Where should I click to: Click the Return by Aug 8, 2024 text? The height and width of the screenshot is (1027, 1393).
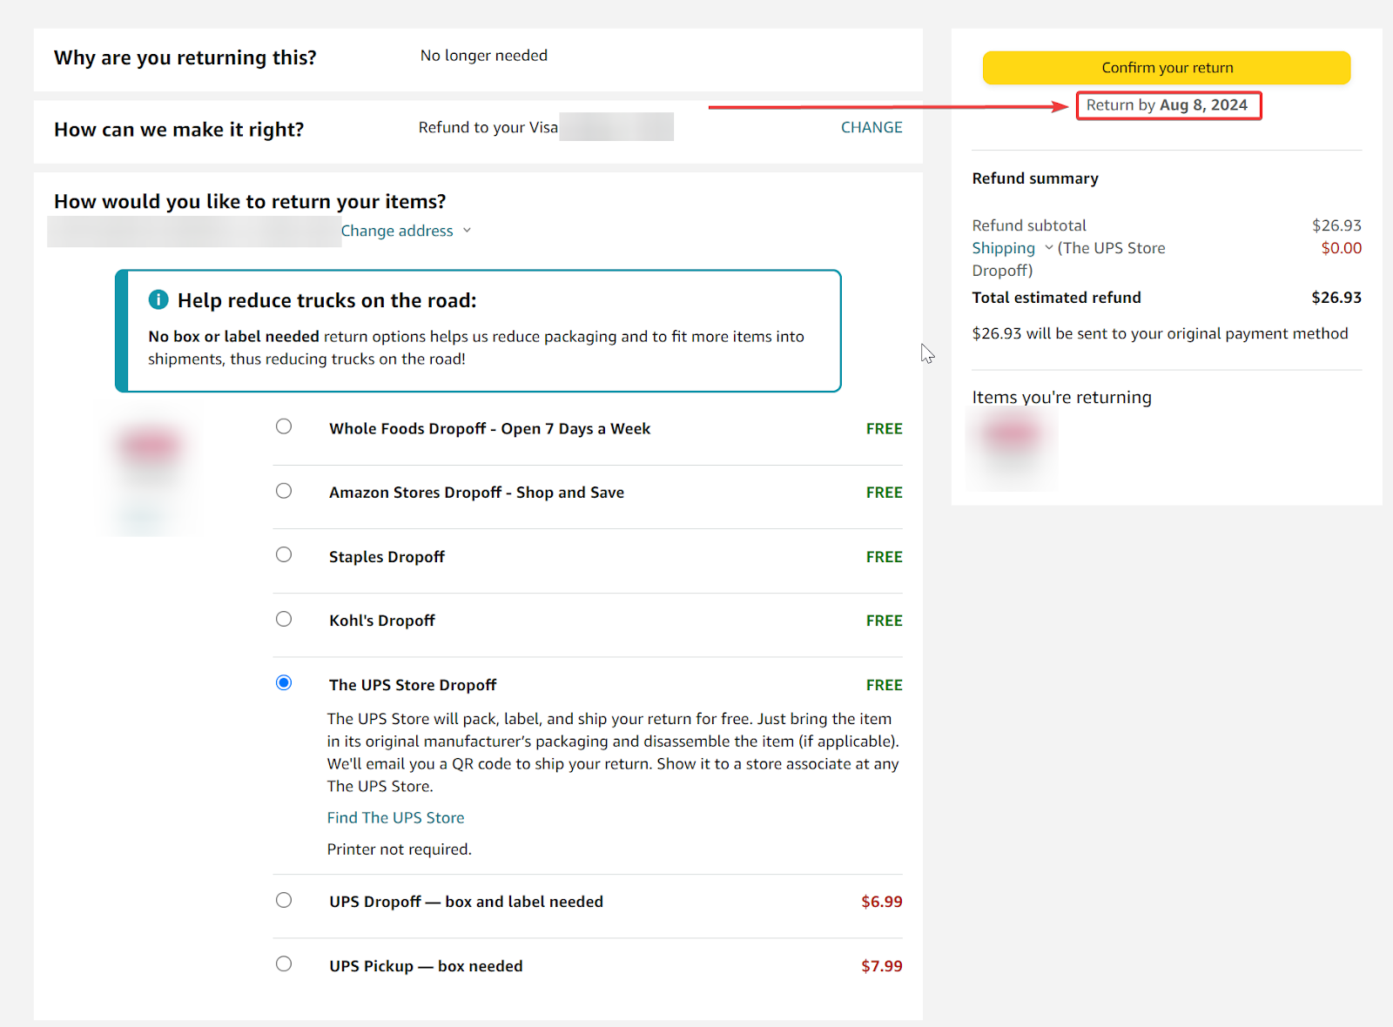(1167, 105)
